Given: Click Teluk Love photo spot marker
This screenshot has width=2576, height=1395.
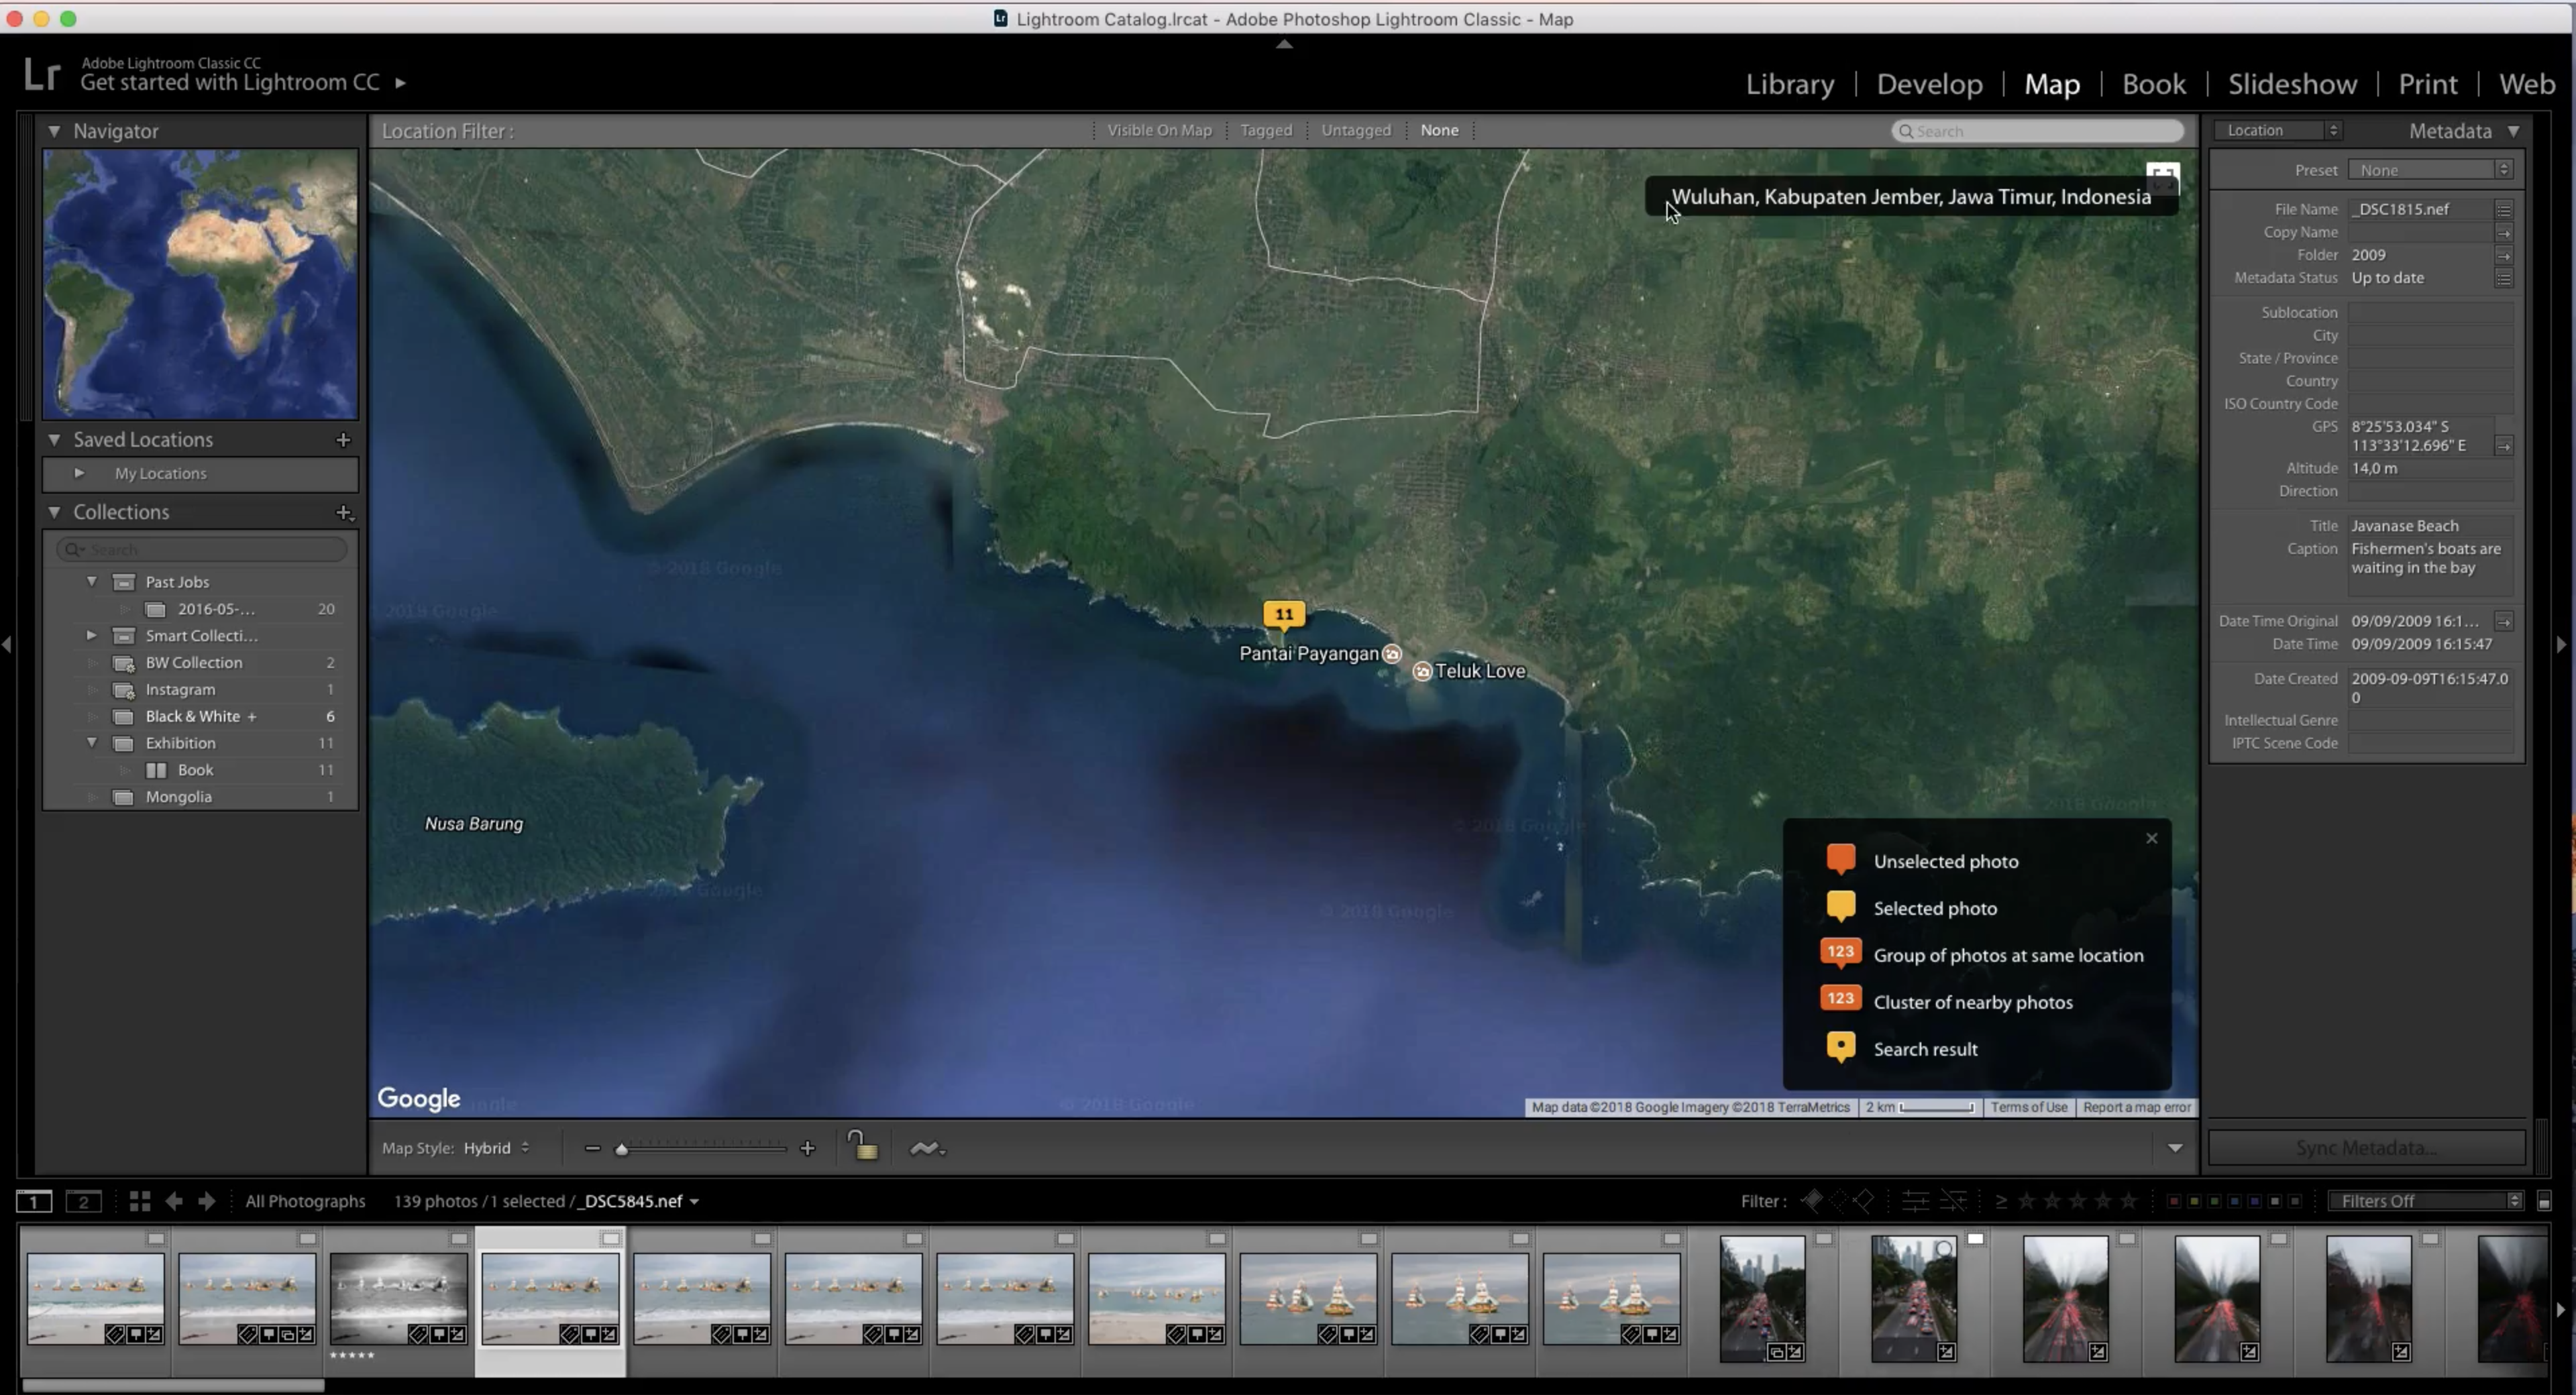Looking at the screenshot, I should [x=1422, y=671].
